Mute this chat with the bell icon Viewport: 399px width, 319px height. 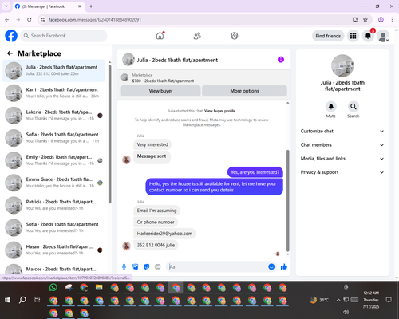coord(331,107)
